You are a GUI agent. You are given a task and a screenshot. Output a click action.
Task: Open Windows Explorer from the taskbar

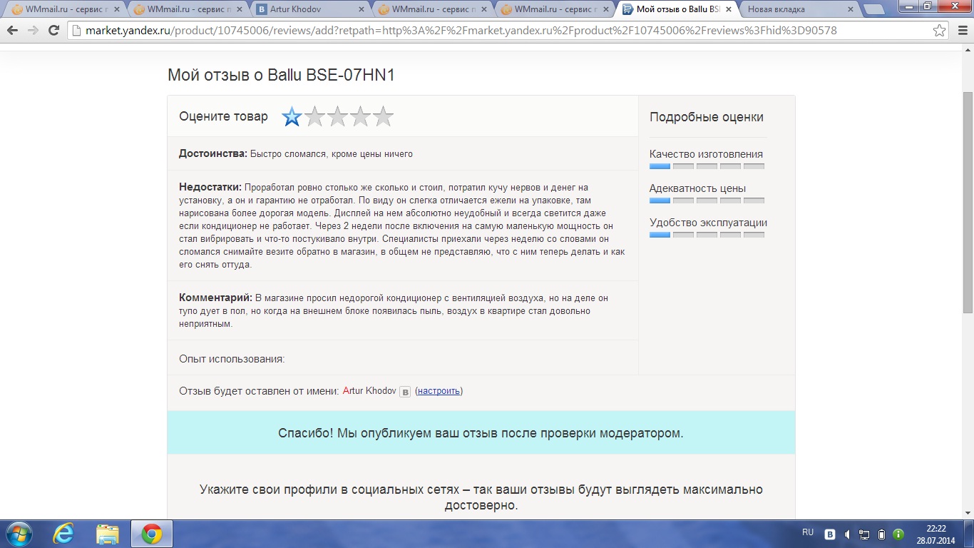(108, 534)
